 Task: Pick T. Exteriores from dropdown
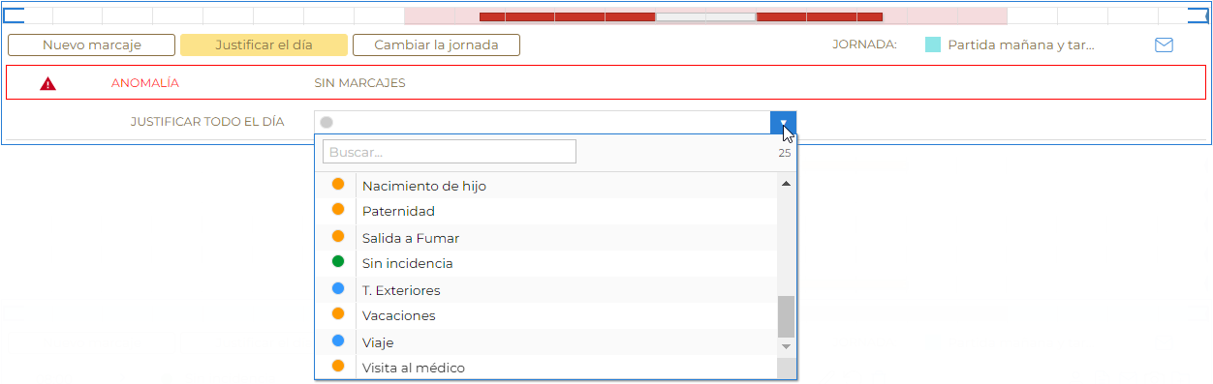545,289
